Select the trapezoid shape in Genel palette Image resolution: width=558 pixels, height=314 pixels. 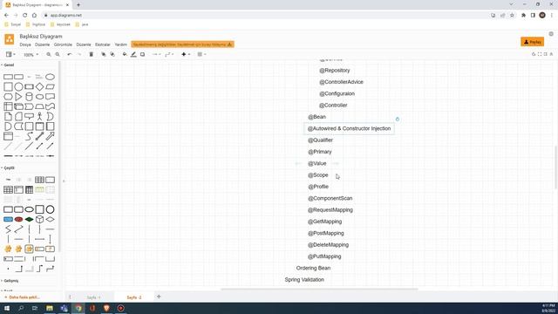coord(39,106)
